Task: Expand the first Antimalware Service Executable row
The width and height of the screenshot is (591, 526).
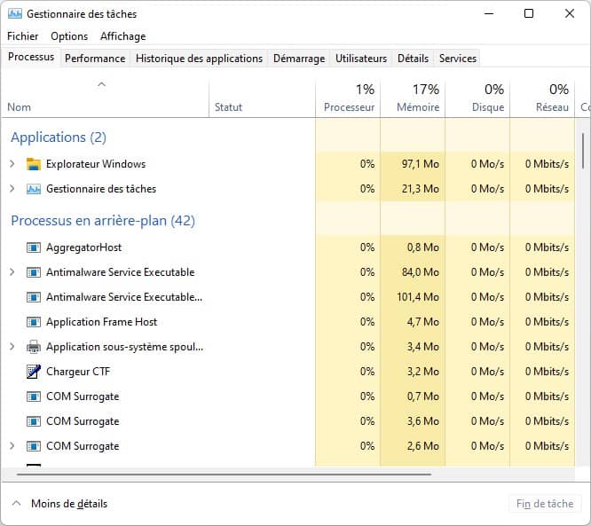Action: click(12, 272)
